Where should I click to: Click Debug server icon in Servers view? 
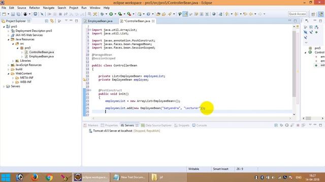coord(281,125)
